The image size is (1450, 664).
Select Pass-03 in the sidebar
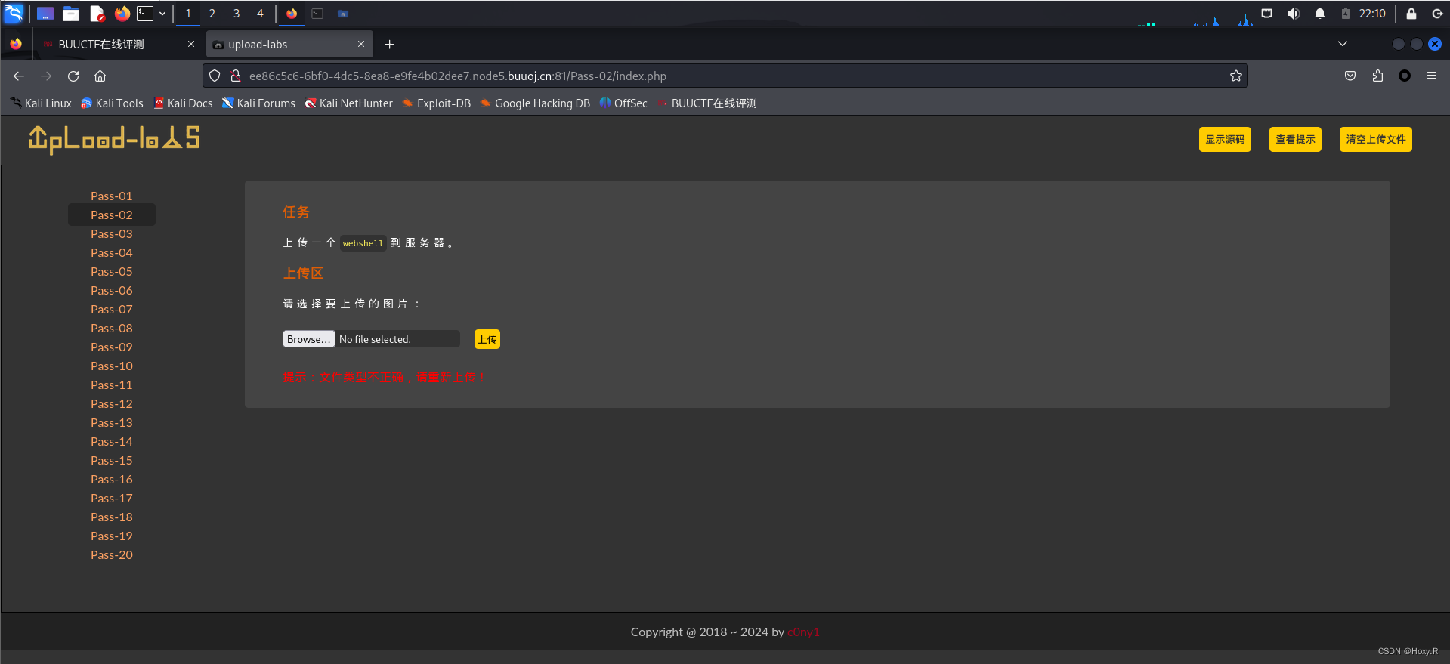coord(112,233)
